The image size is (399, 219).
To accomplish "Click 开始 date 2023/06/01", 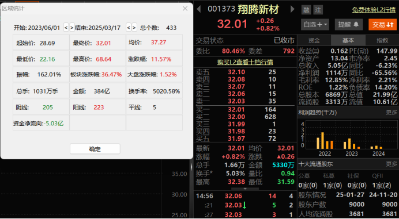I will [x=44, y=28].
